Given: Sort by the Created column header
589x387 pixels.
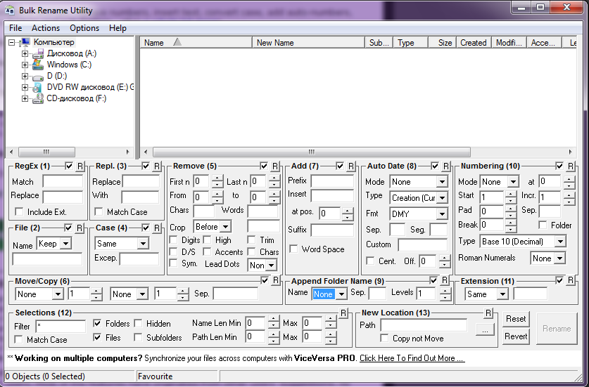Looking at the screenshot, I should [x=474, y=43].
